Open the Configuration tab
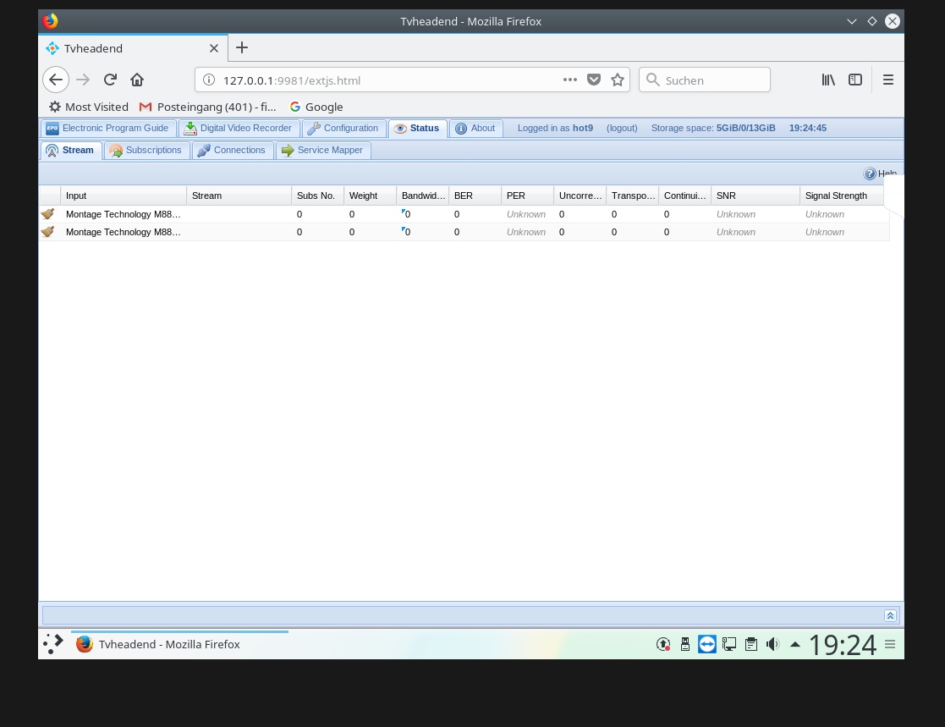 pos(344,129)
